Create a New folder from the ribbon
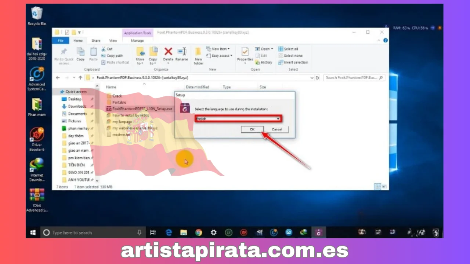Image resolution: width=470 pixels, height=264 pixels. 198,56
